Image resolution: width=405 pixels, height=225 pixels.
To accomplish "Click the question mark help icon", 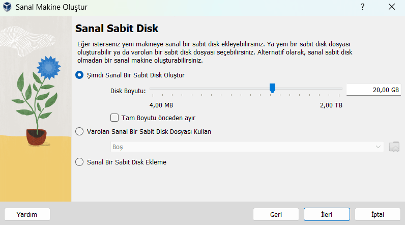I will coord(363,7).
